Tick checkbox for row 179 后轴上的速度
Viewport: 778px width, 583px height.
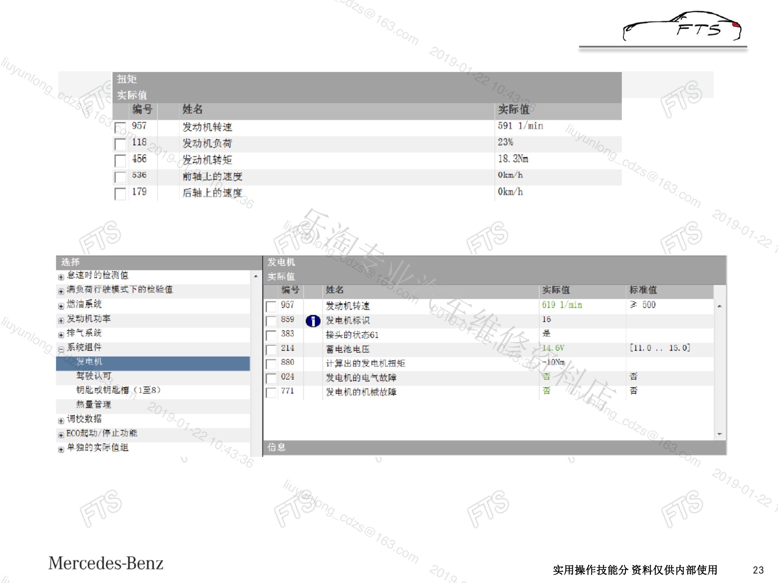click(120, 193)
